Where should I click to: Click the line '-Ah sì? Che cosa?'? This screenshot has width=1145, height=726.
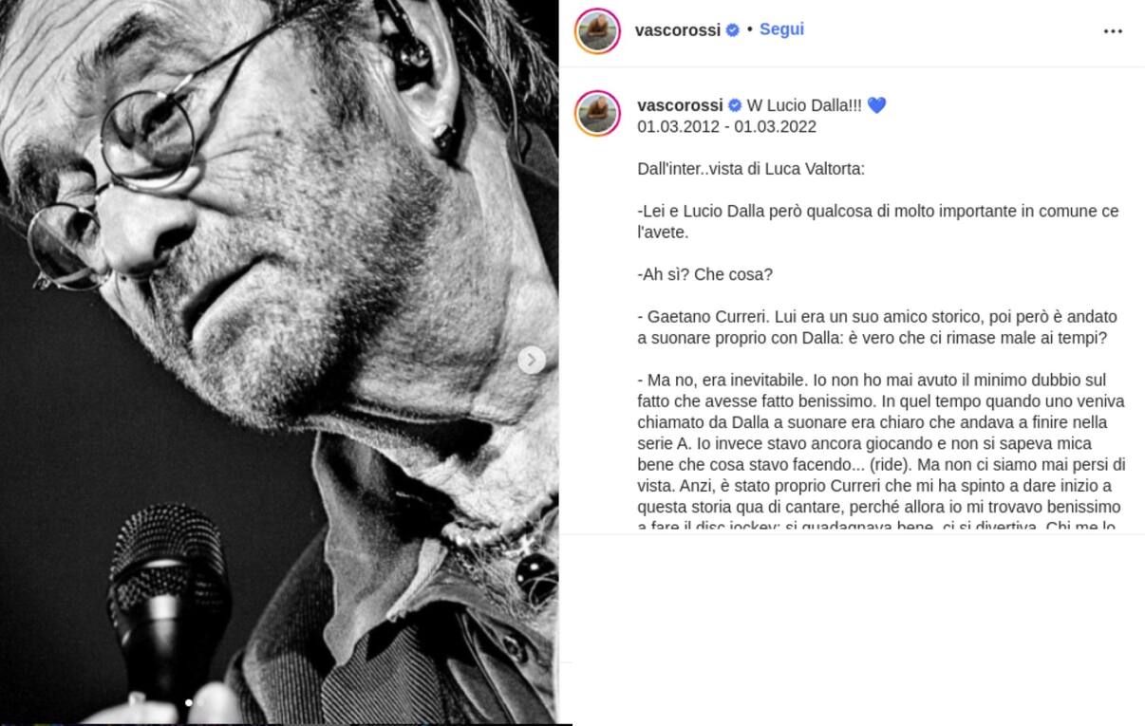[704, 274]
